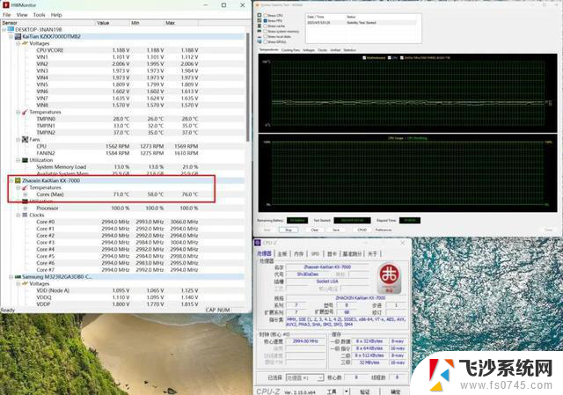Collapse the KaiTian KZKX7000DTMB2 node

coord(11,36)
